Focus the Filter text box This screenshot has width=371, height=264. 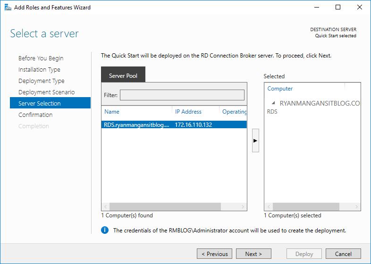point(182,95)
